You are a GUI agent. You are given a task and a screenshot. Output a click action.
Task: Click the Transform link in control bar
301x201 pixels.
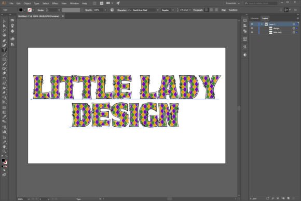coord(233,10)
